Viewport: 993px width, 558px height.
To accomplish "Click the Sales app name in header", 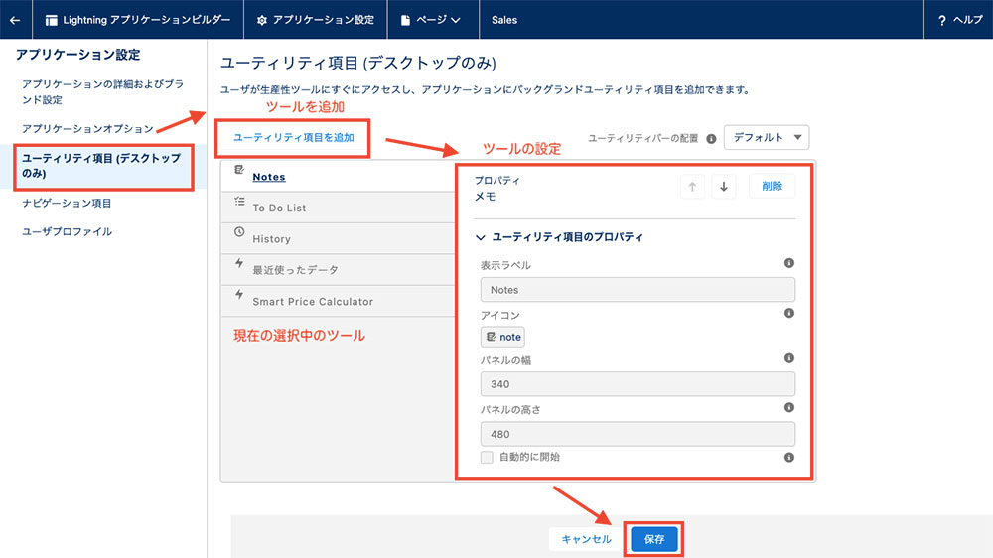I will pyautogui.click(x=504, y=20).
